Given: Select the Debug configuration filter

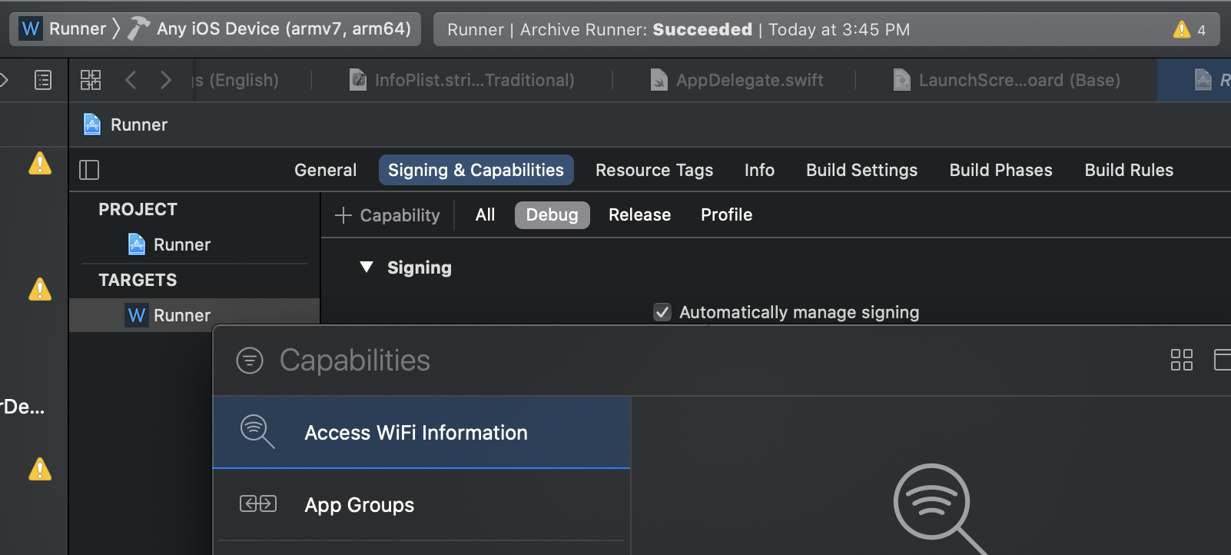Looking at the screenshot, I should (x=552, y=215).
